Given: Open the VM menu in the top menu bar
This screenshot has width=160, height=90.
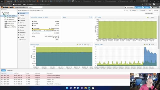Looking at the screenshot, I should [x=27, y=1].
